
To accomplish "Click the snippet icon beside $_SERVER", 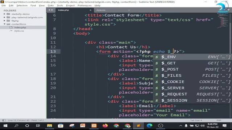I will tap(157, 88).
